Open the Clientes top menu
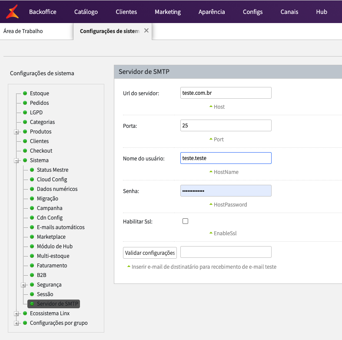The width and height of the screenshot is (342, 340). coord(126,12)
